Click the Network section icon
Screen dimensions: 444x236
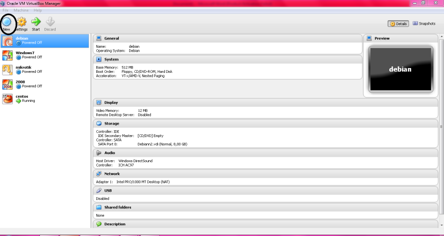pos(99,174)
